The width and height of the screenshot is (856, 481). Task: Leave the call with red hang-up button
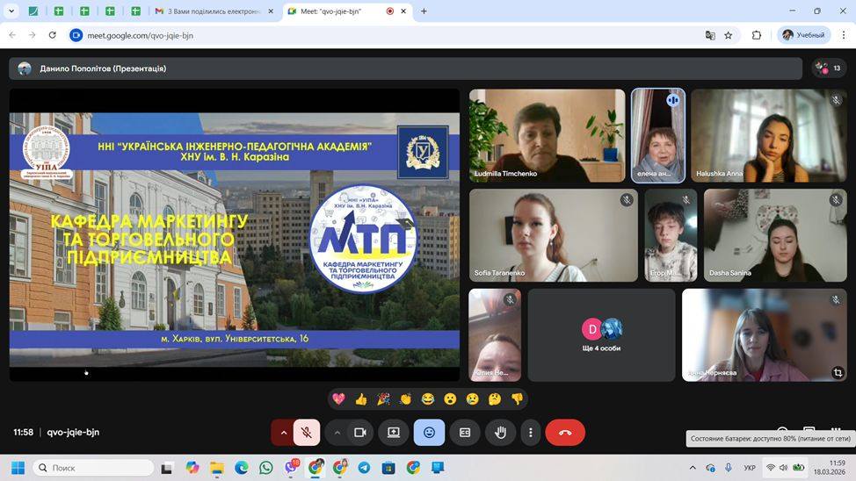coord(565,432)
